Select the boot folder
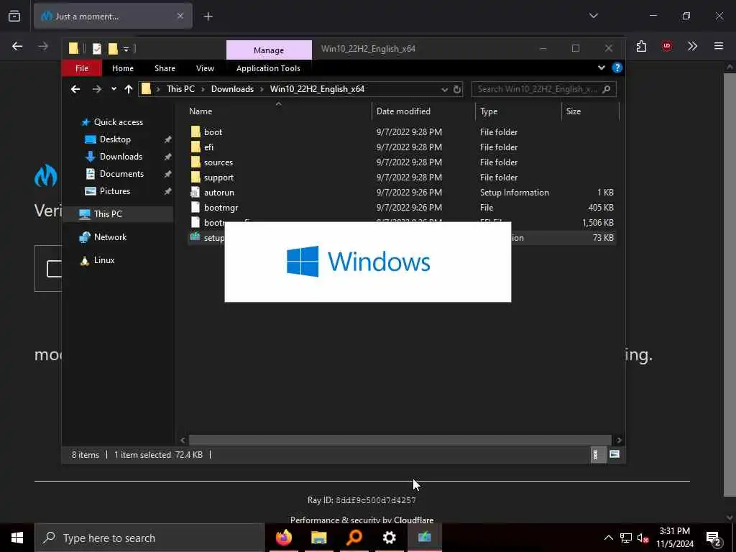Screen dimensions: 736x552 (x=213, y=132)
